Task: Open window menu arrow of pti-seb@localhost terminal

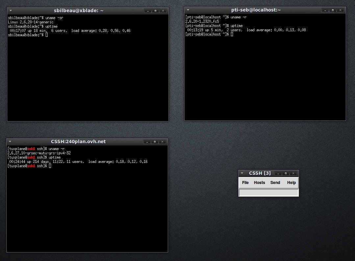Action: click(x=188, y=10)
